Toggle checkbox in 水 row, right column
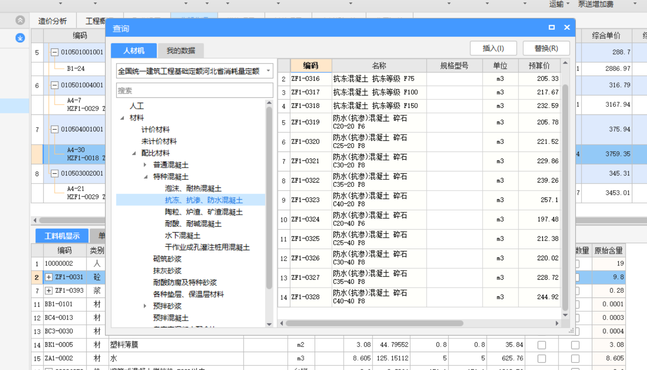 pyautogui.click(x=575, y=359)
